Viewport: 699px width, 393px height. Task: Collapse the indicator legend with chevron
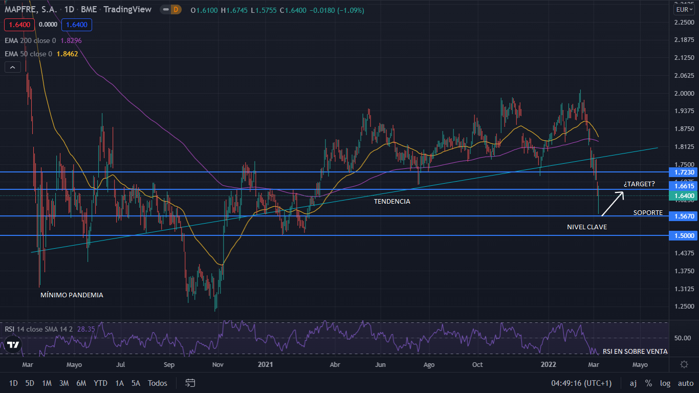tap(13, 67)
